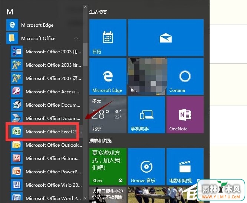Open the pixelated photo tile
This screenshot has height=203, width=247.
pyautogui.click(x=146, y=76)
